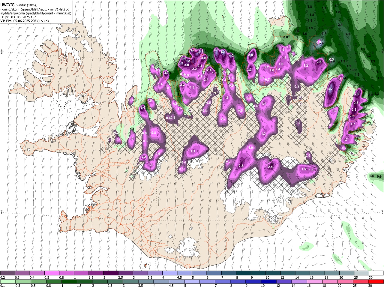The height and width of the screenshot is (288, 384).
Task: Pick the palest green rain swatch starting at 0.1
Action: [8, 281]
